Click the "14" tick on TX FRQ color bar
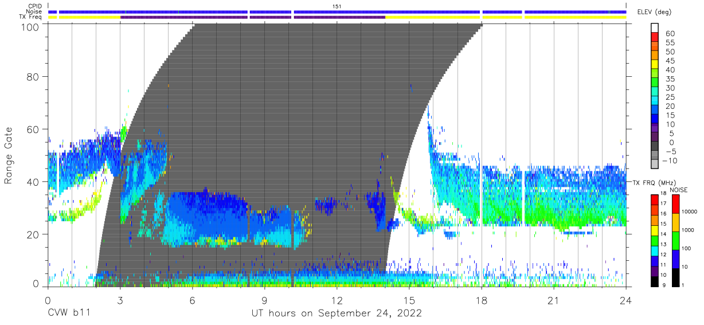 point(664,234)
